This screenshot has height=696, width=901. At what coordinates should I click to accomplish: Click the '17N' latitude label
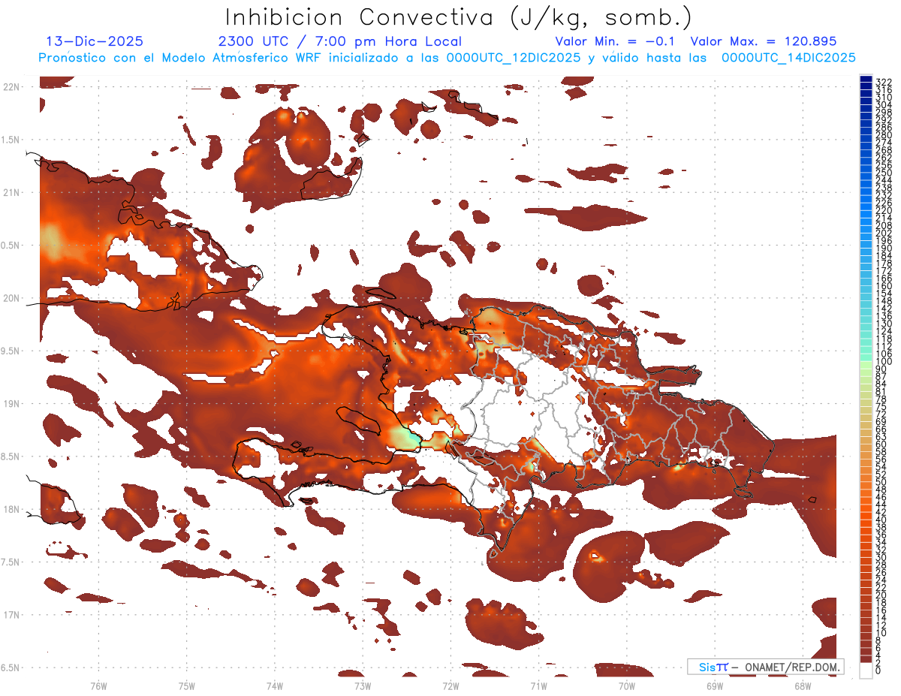11,615
